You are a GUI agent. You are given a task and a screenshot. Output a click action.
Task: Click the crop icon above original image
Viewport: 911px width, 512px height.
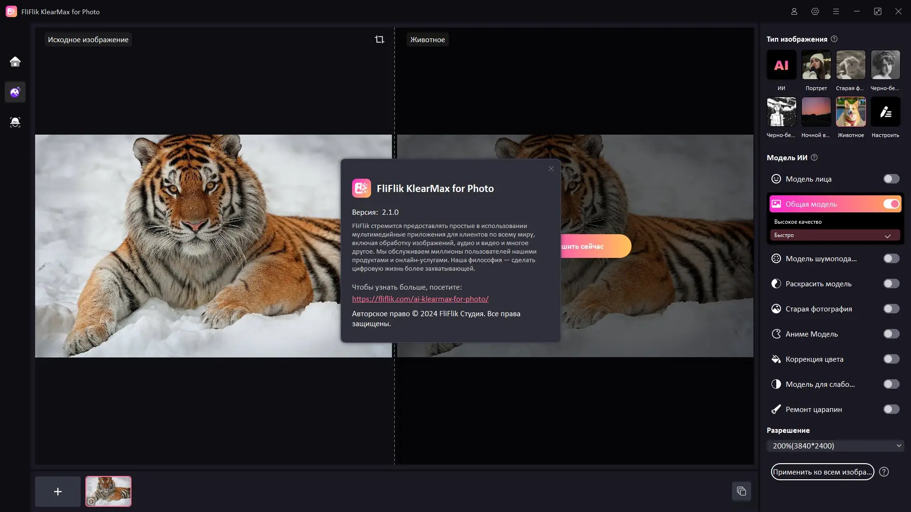pos(380,39)
